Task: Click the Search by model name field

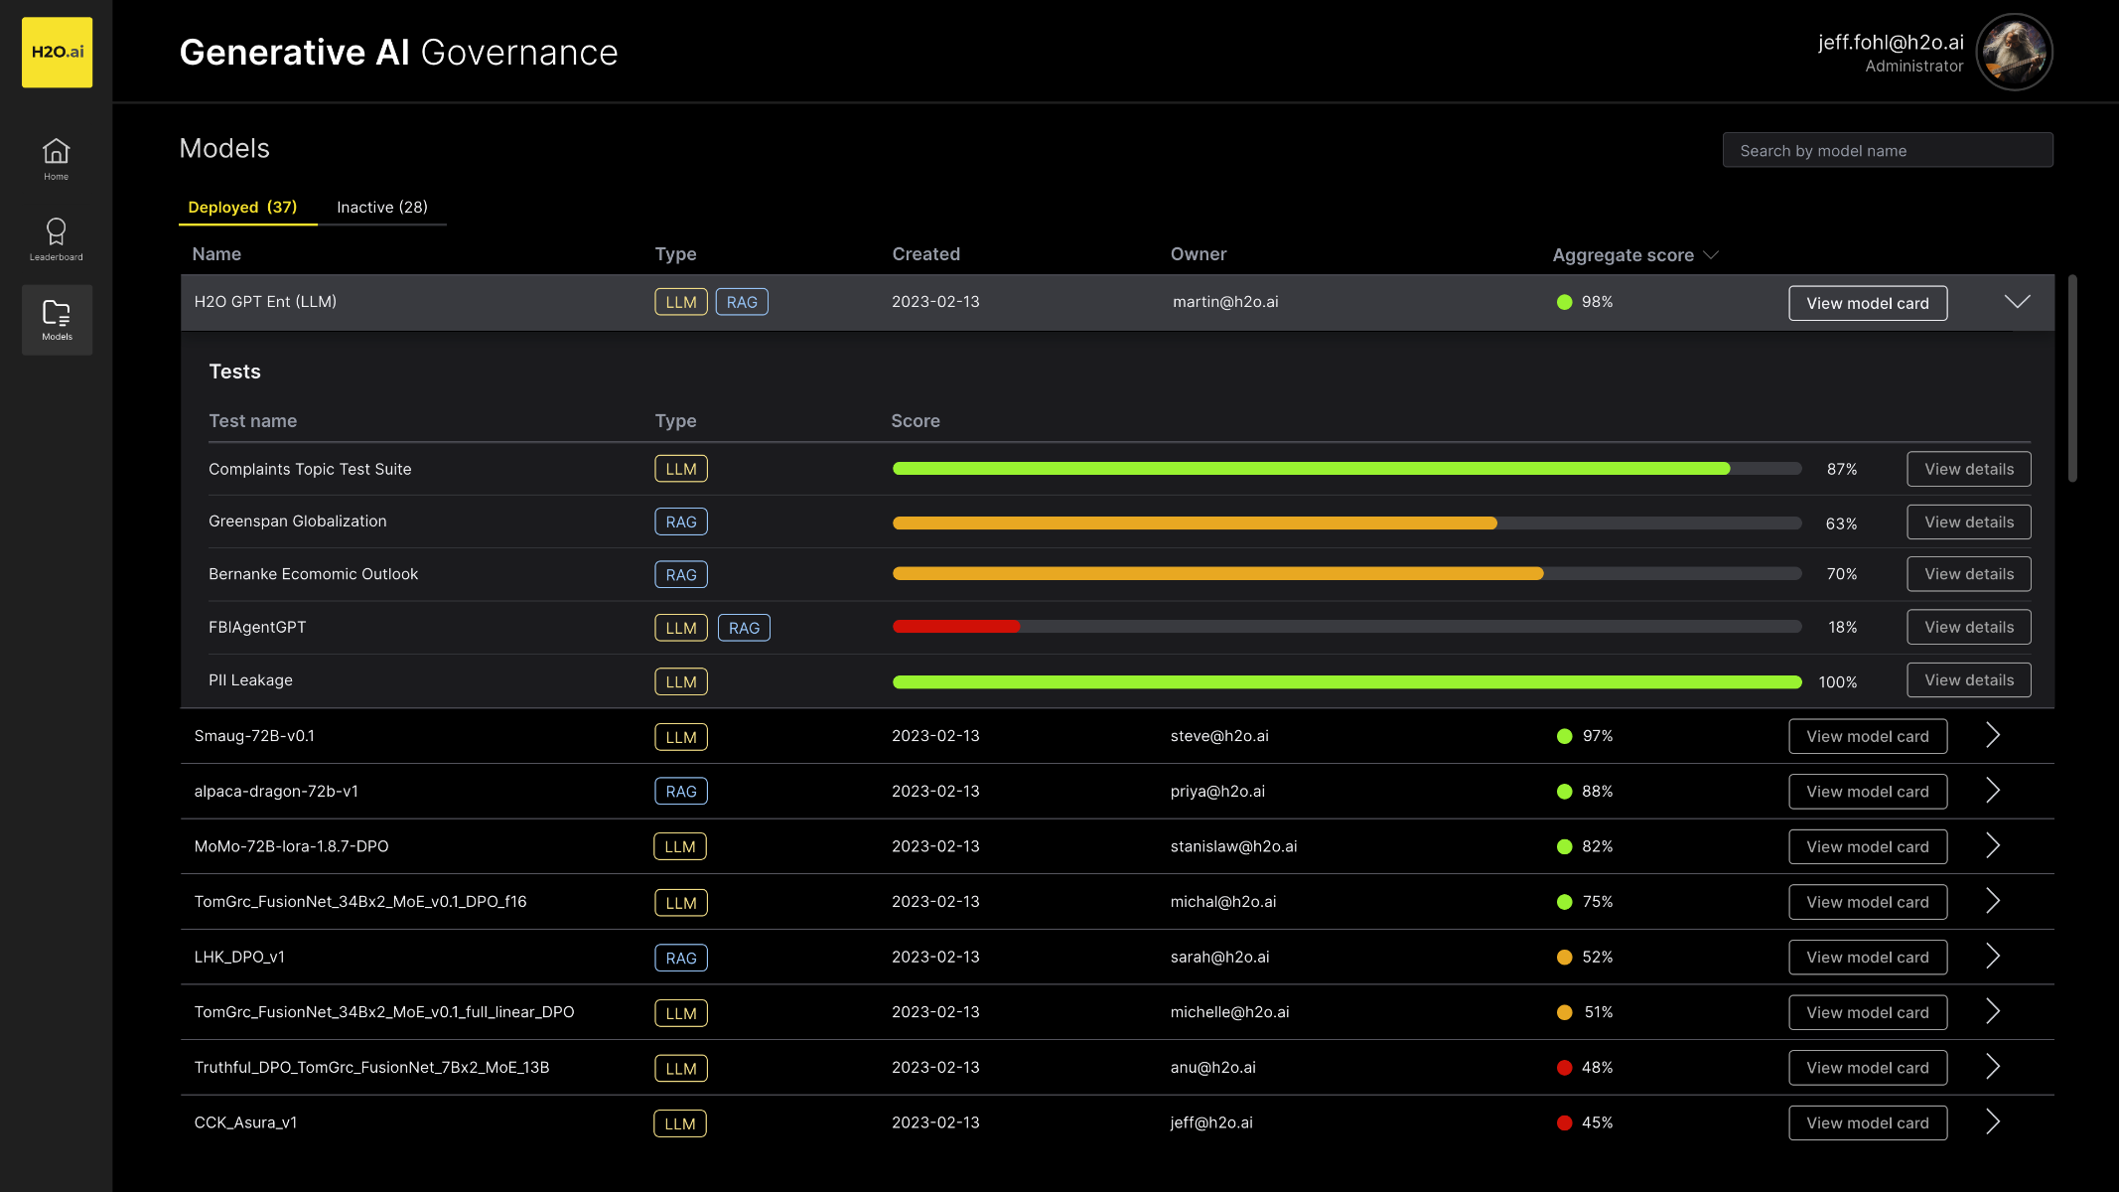Action: pos(1888,150)
